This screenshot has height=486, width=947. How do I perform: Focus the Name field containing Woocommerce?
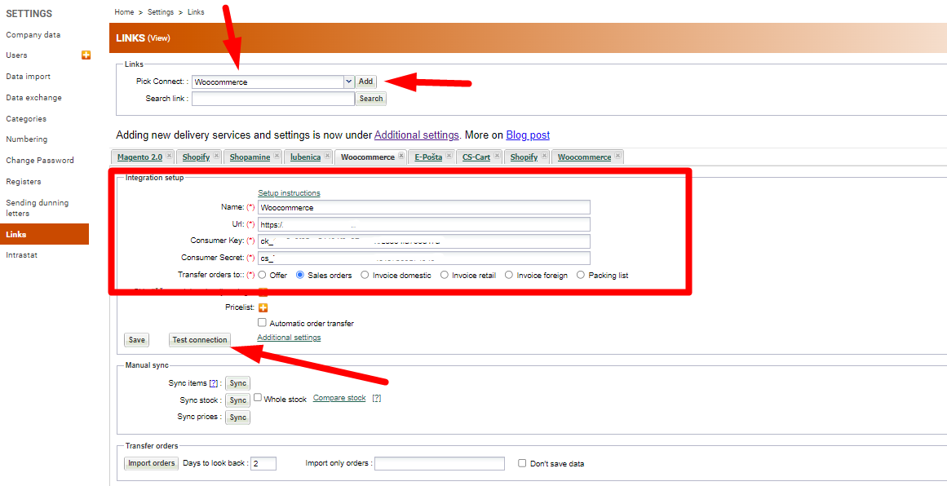pyautogui.click(x=424, y=207)
